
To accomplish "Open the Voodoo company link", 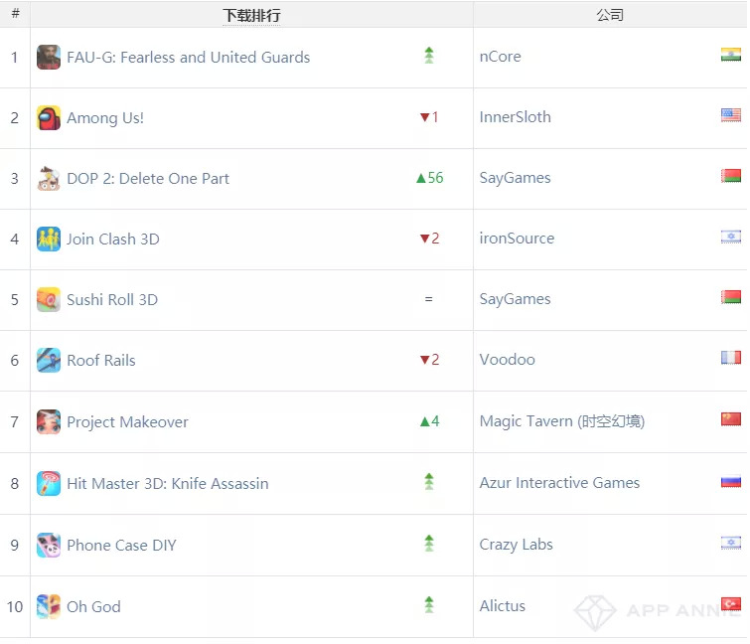I will (507, 360).
